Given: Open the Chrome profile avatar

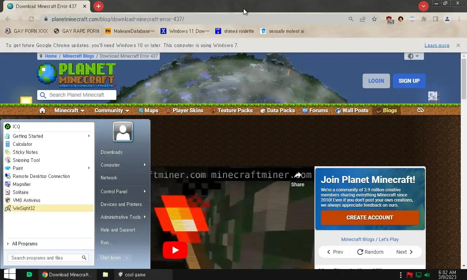Looking at the screenshot, I should click(447, 19).
